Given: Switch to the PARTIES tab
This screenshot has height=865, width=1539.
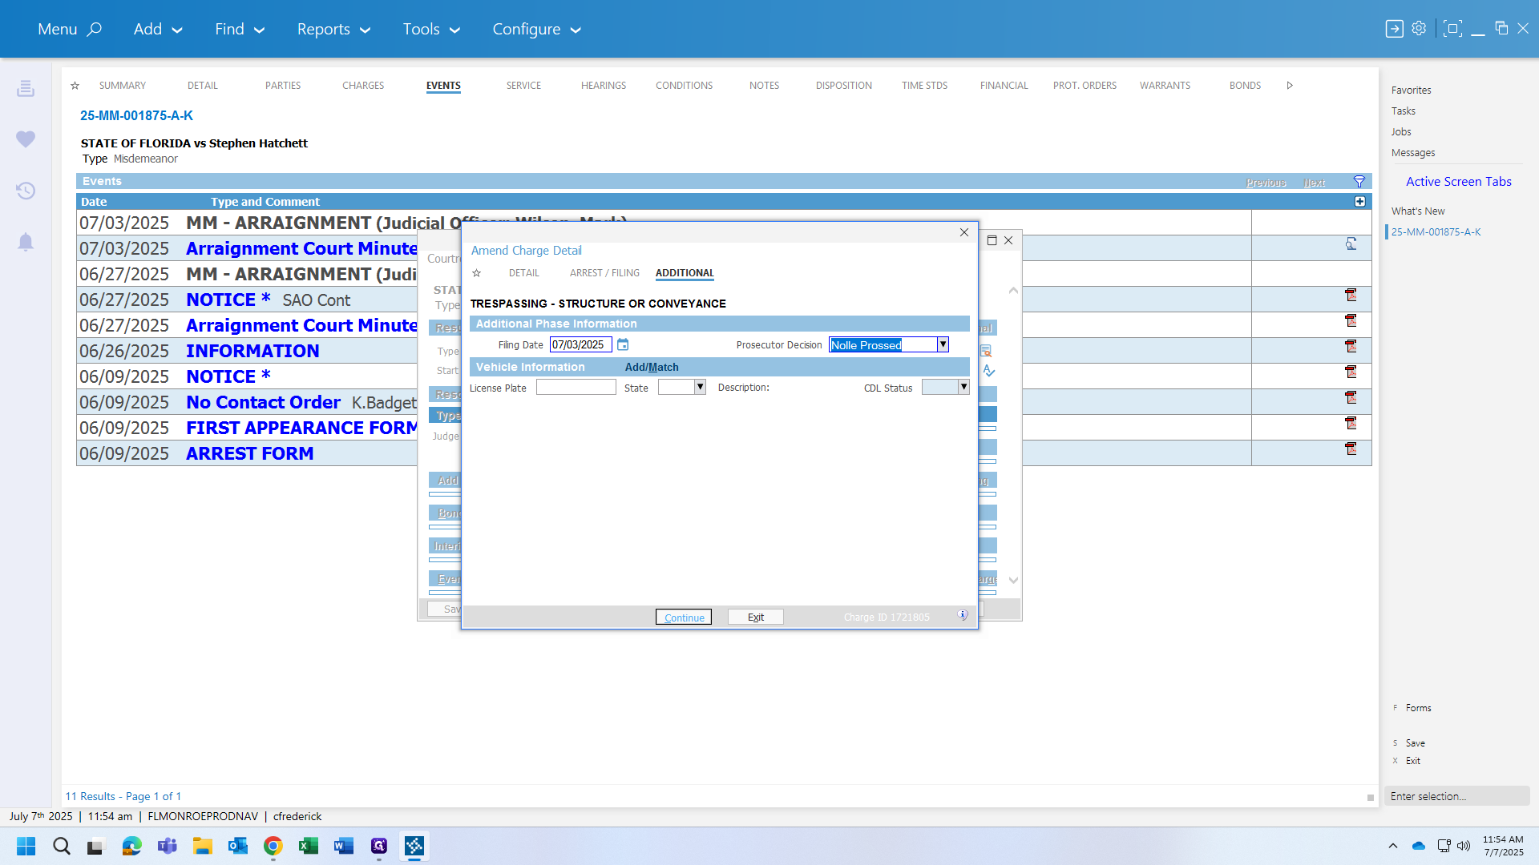Looking at the screenshot, I should click(283, 85).
